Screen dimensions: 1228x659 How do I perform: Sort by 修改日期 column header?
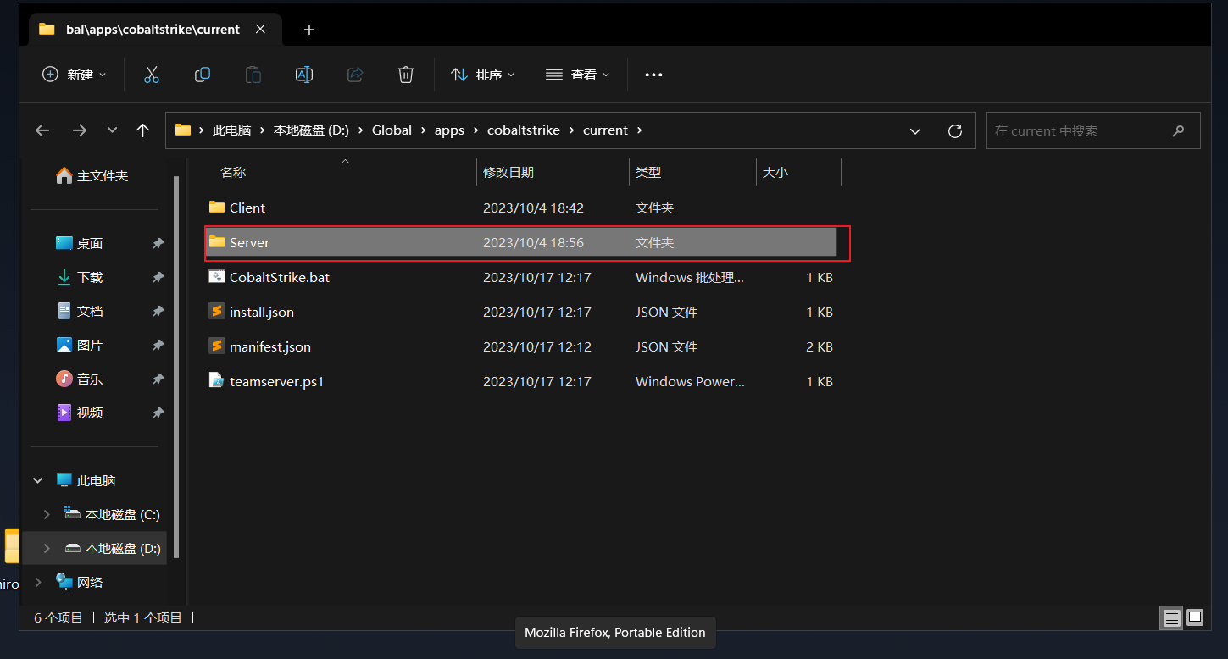pyautogui.click(x=553, y=172)
